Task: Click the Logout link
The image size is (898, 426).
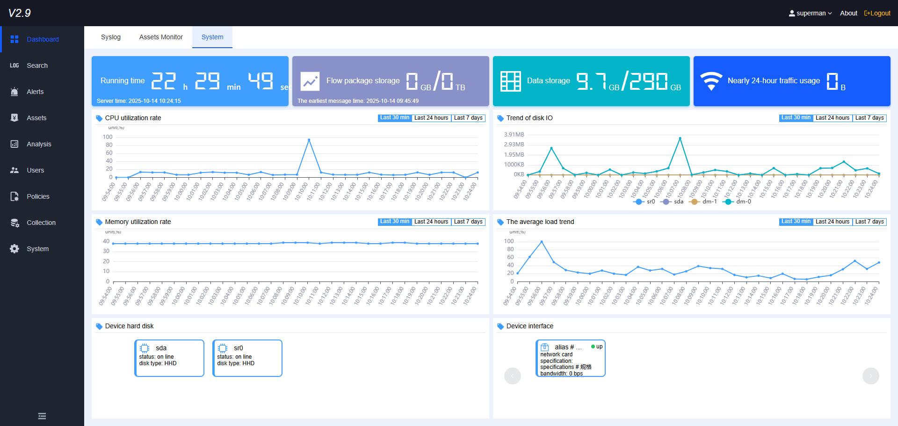Action: coord(877,13)
